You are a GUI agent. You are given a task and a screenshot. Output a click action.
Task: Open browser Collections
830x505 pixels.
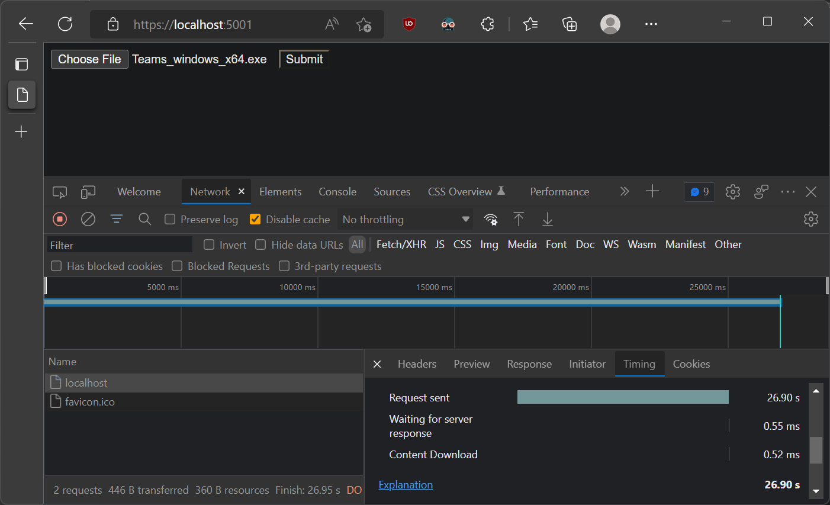coord(570,24)
